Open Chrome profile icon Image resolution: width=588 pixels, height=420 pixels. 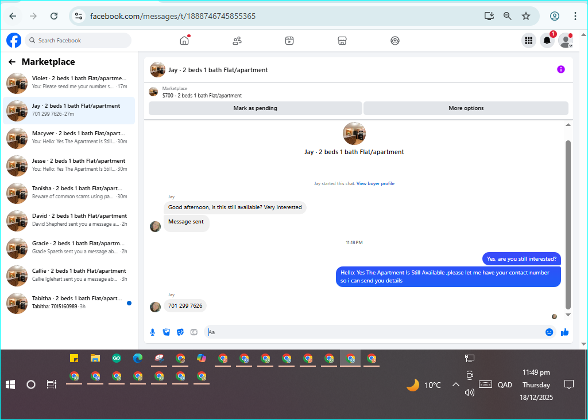point(555,16)
